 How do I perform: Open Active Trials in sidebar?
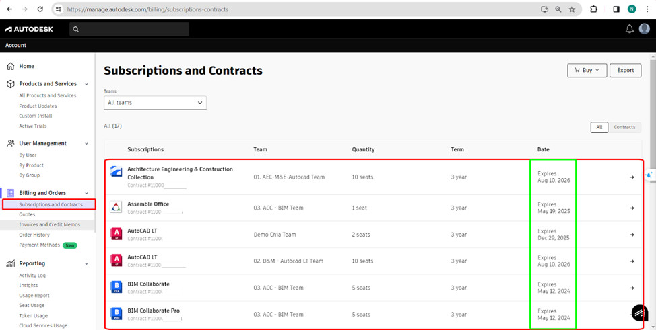click(32, 126)
